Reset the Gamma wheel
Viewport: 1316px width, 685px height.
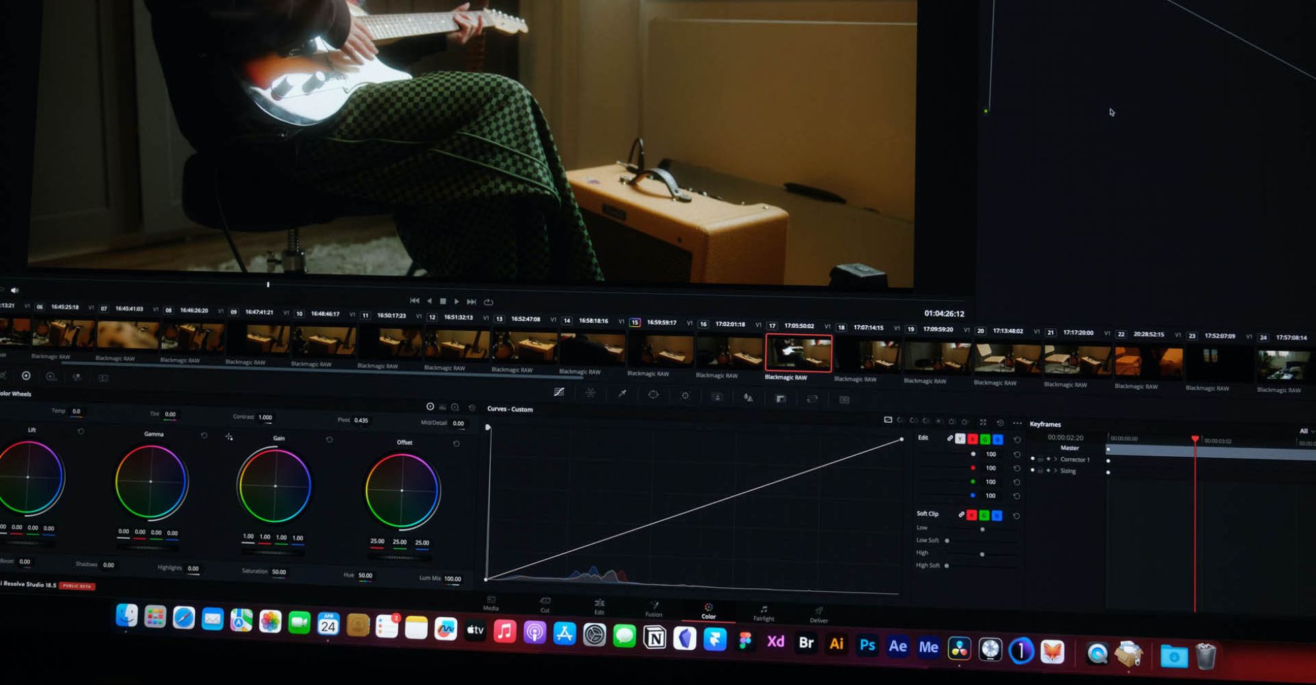point(204,435)
